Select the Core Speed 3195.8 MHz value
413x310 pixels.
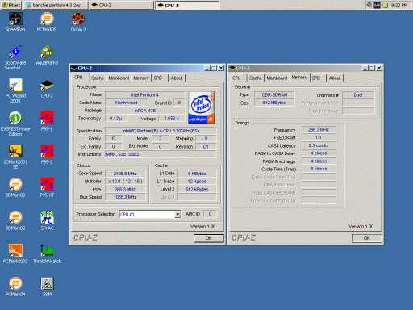point(125,174)
